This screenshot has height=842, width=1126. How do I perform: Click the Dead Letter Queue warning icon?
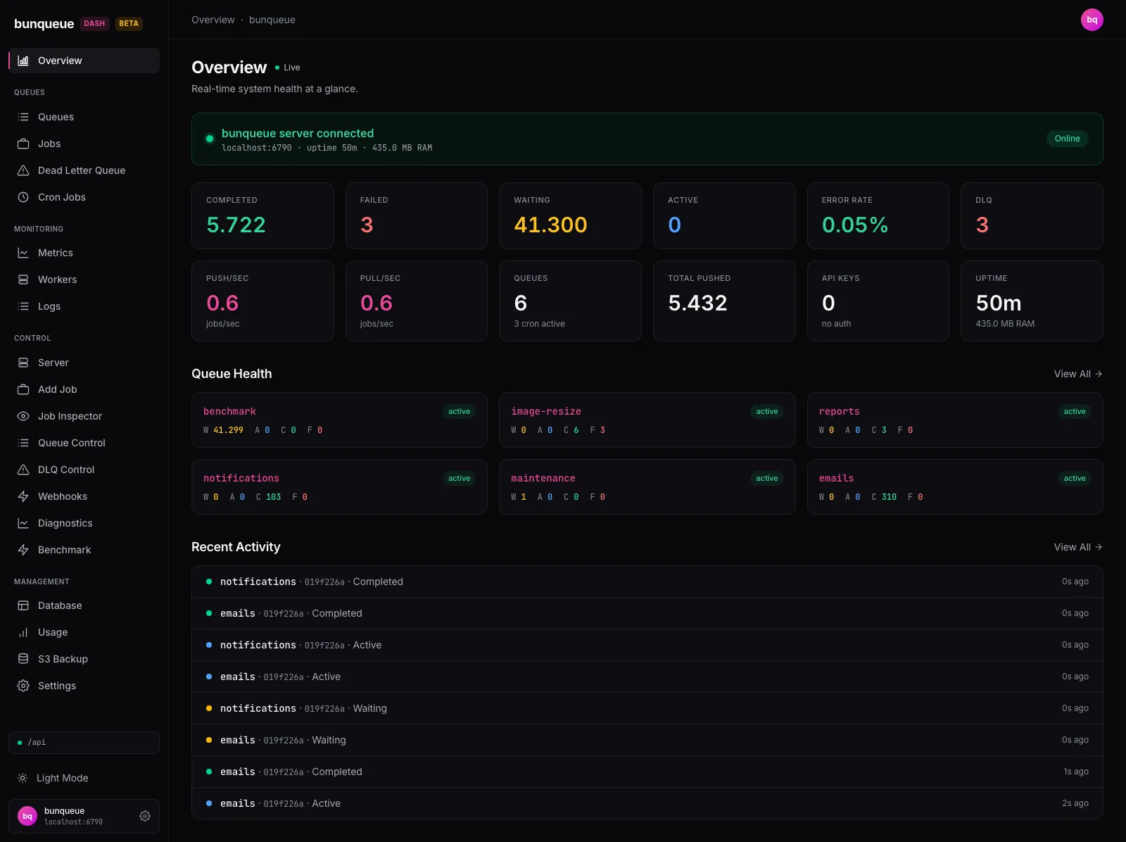[23, 170]
